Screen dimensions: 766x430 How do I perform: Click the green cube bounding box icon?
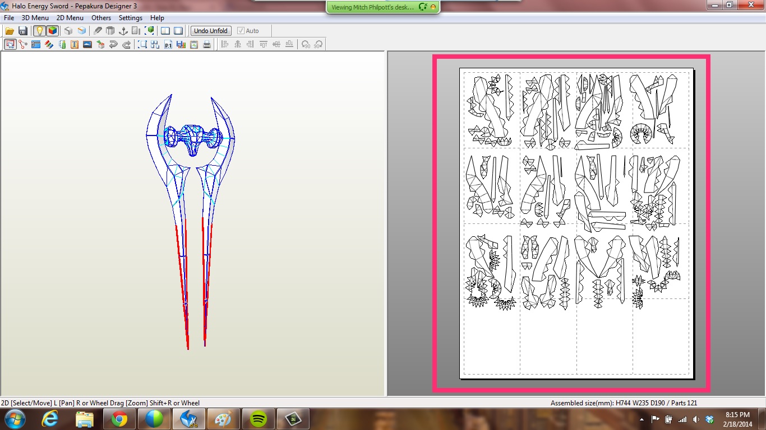[150, 31]
